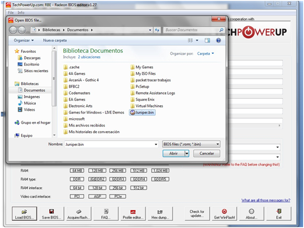Click the back navigation arrow in dialog
The height and width of the screenshot is (228, 304).
pos(13,30)
